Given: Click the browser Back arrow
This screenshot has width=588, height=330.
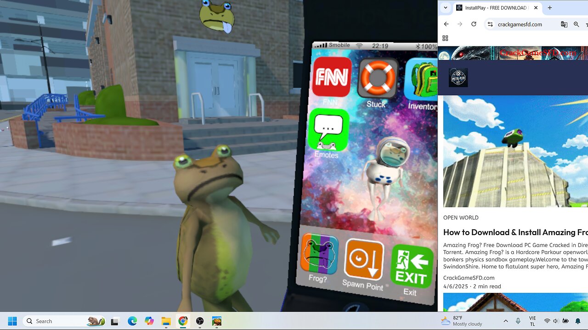Looking at the screenshot, I should pyautogui.click(x=446, y=24).
